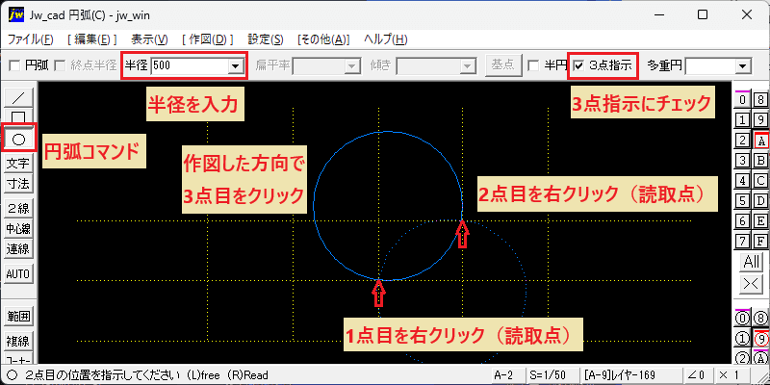Check the 半円 semicircle checkbox

tap(533, 64)
